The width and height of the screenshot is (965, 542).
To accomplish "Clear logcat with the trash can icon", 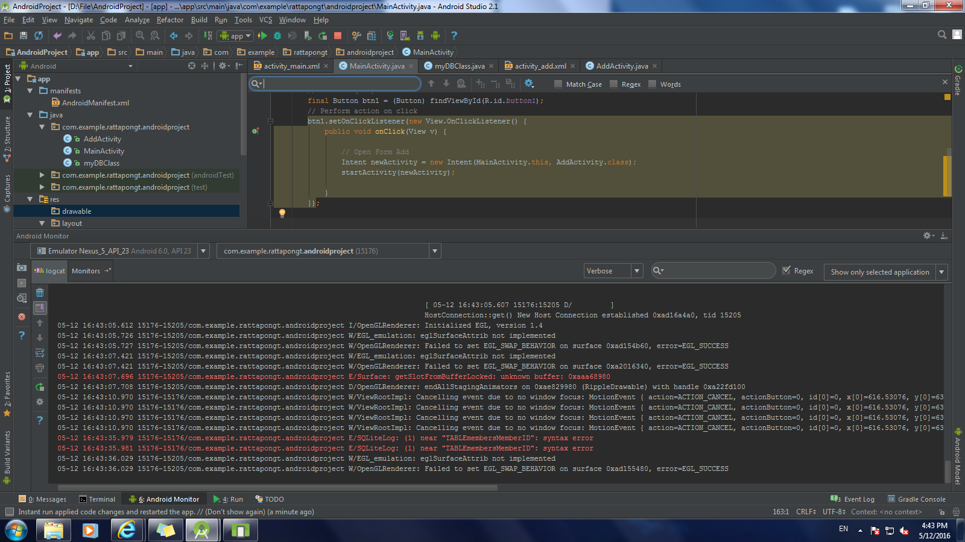I will click(40, 293).
